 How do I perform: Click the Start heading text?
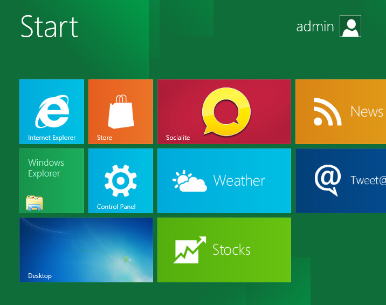pyautogui.click(x=49, y=26)
